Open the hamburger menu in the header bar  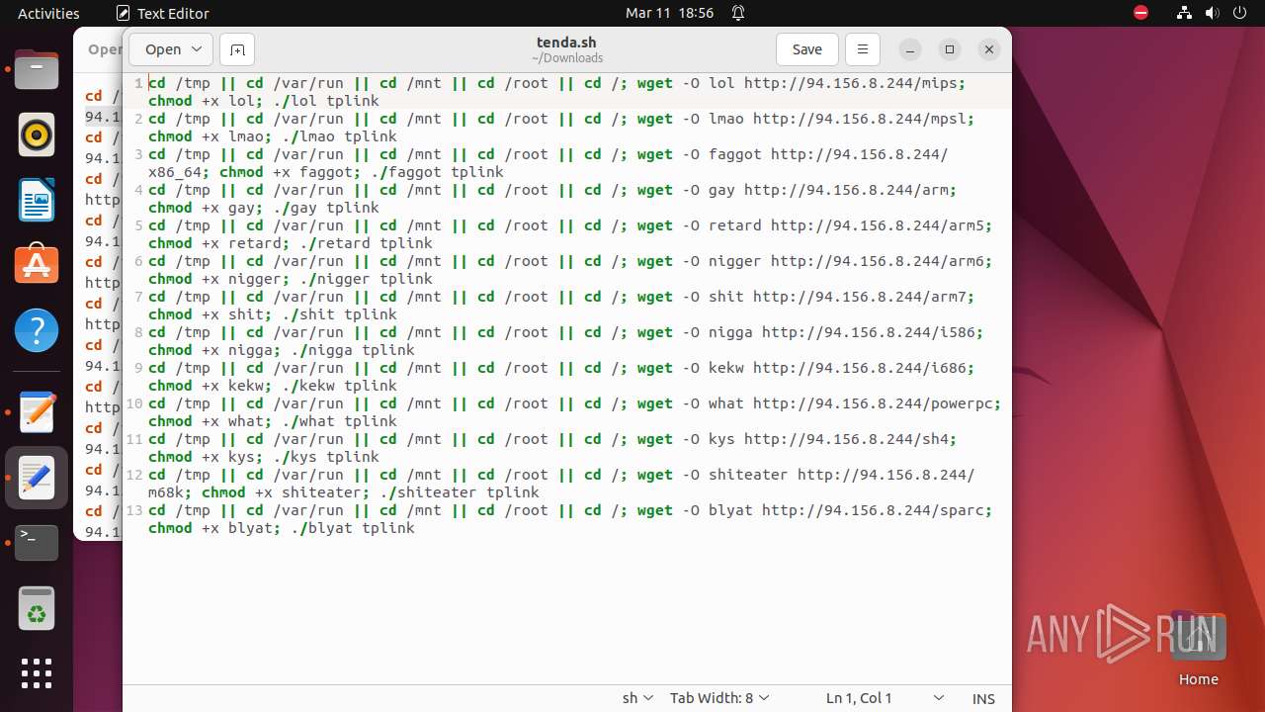pos(863,49)
